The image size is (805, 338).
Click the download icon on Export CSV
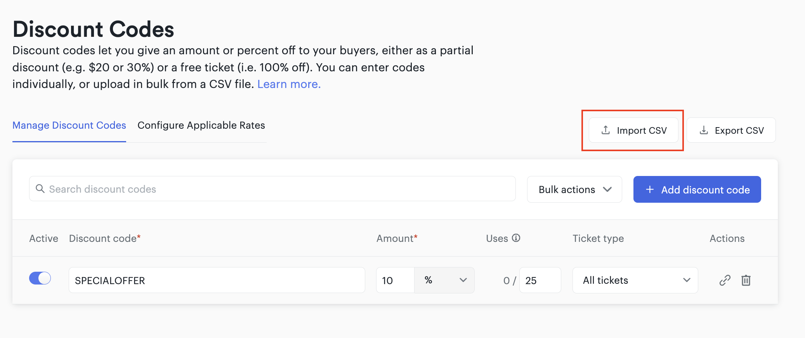pos(704,130)
